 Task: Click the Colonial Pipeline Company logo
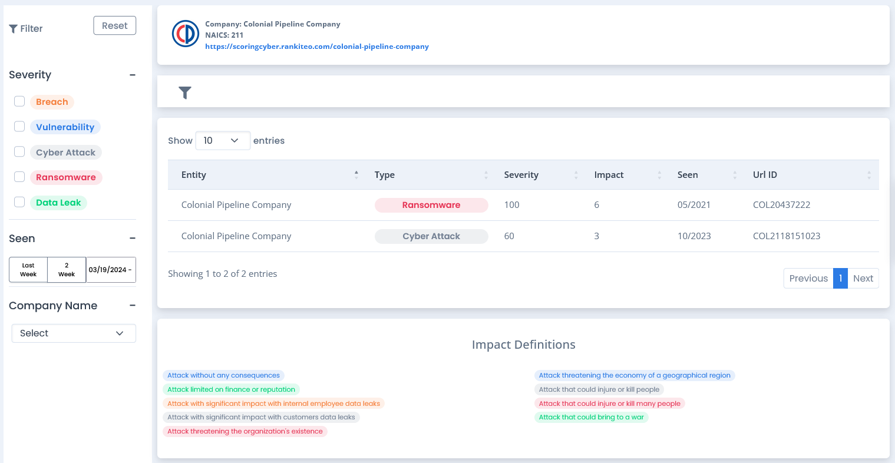tap(185, 34)
